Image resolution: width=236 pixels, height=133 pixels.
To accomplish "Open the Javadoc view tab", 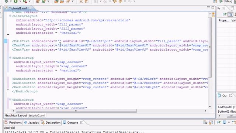I will (31, 123).
